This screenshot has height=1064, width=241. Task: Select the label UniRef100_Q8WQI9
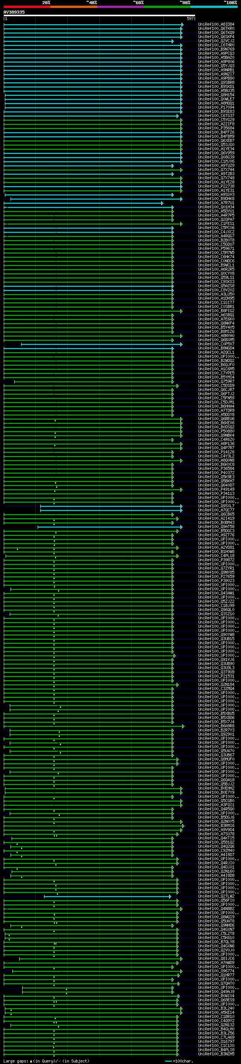[x=216, y=917]
